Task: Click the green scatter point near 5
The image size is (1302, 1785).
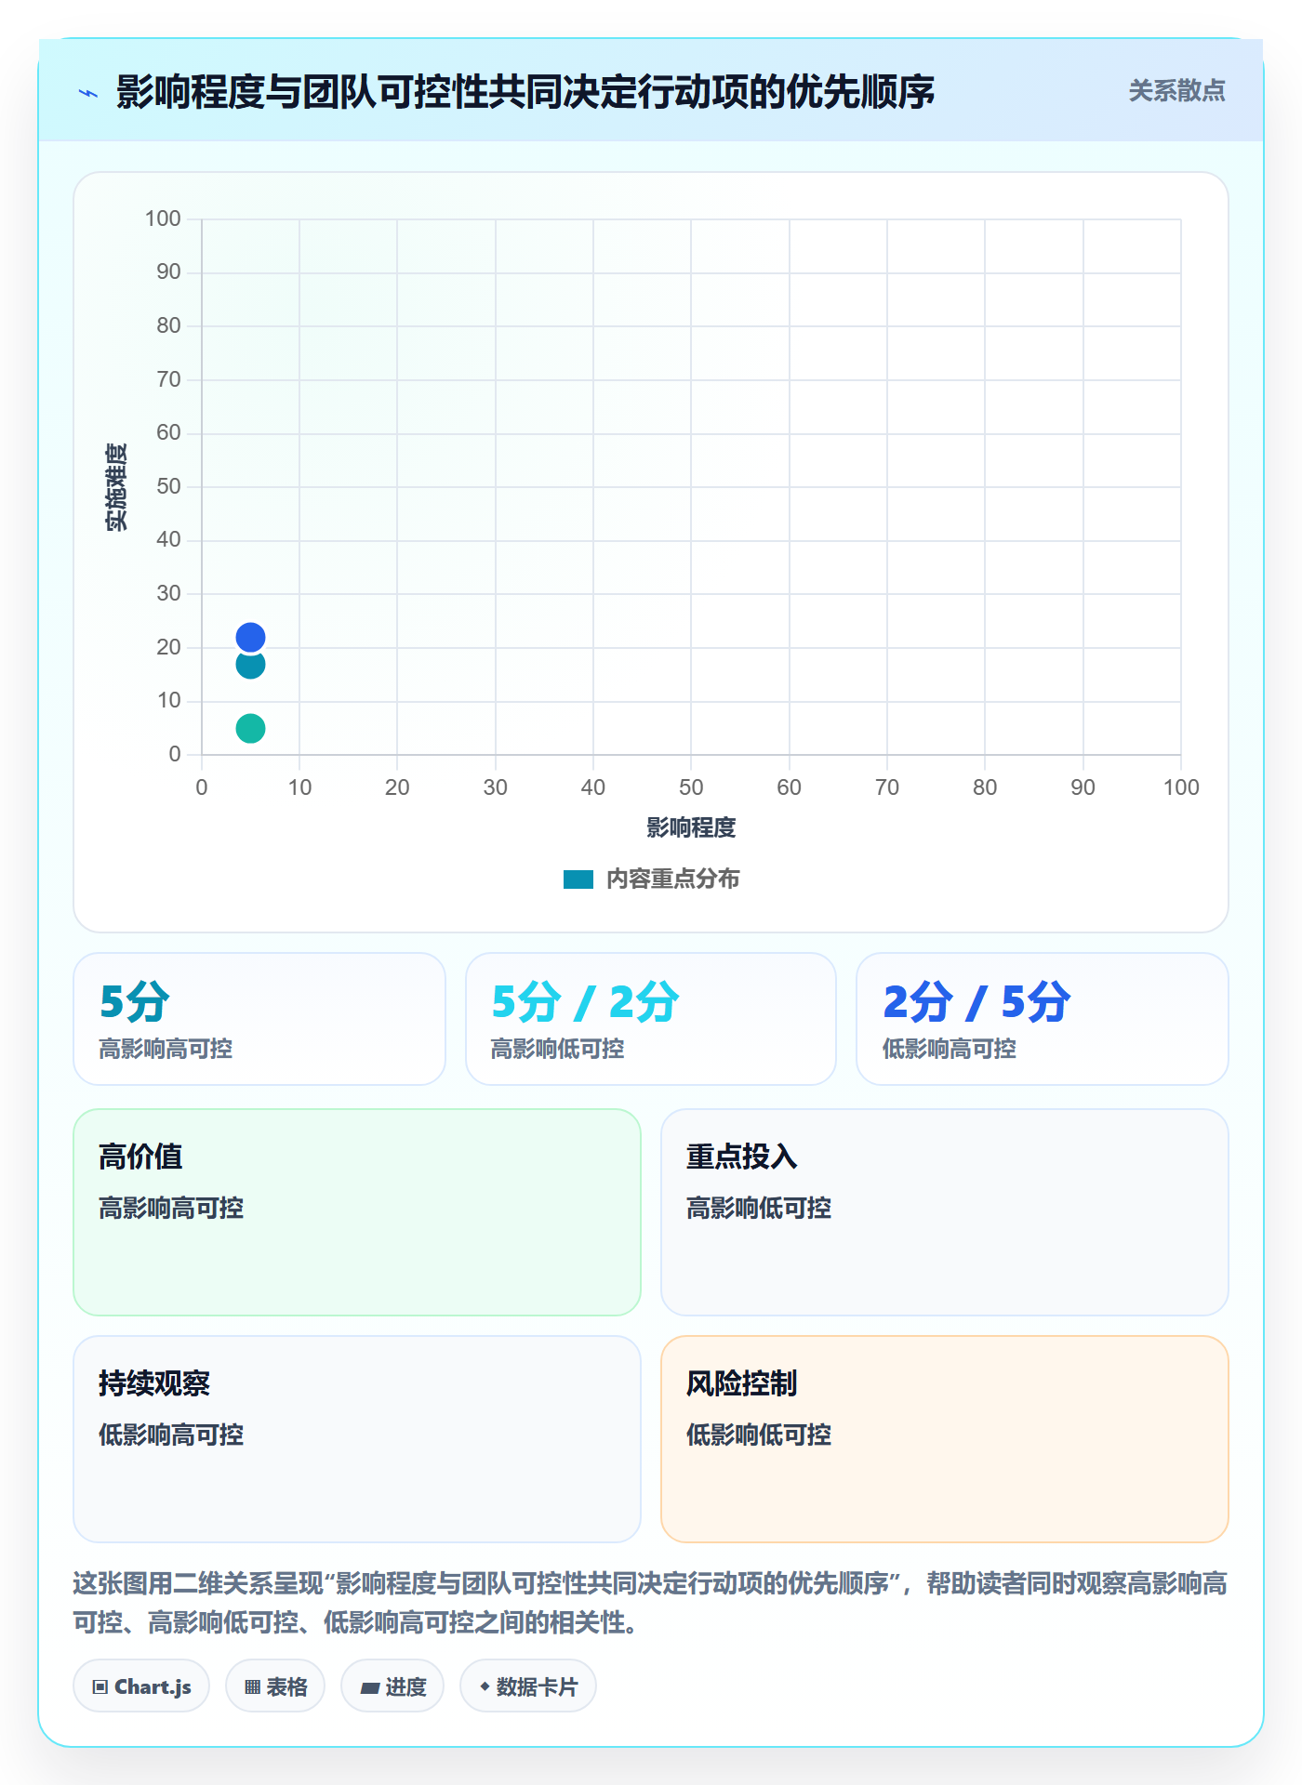Action: pyautogui.click(x=250, y=728)
